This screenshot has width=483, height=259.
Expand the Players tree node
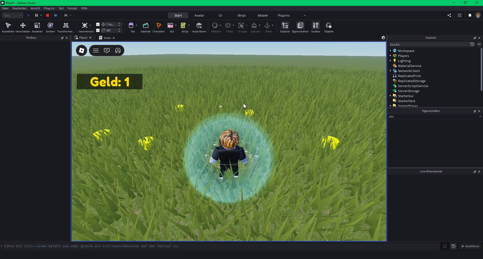coord(390,55)
